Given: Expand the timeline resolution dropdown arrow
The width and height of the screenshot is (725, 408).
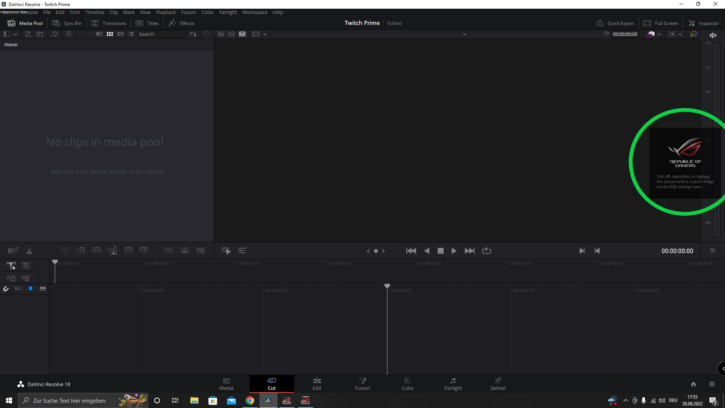Looking at the screenshot, I should coord(265,34).
